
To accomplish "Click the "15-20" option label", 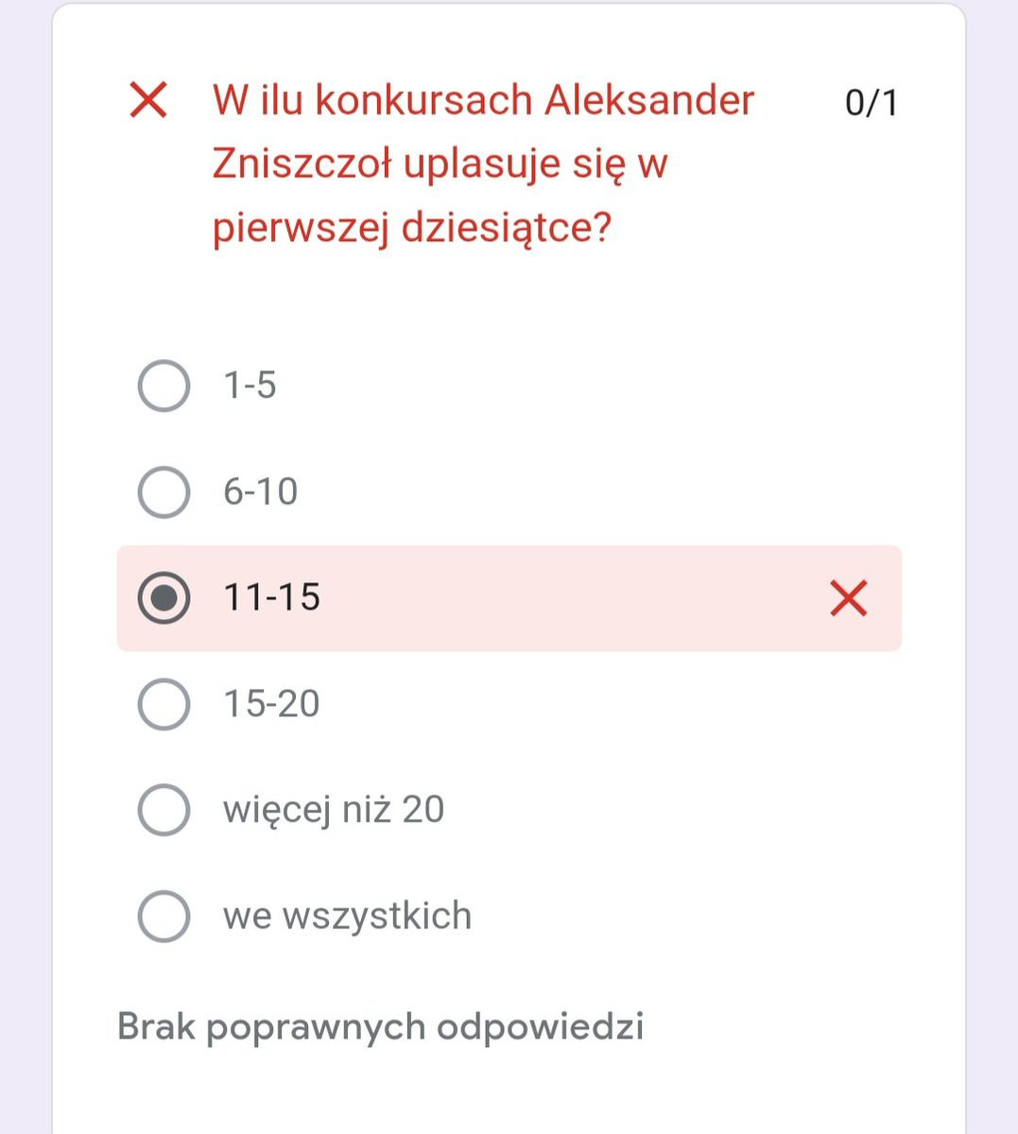I will point(271,704).
